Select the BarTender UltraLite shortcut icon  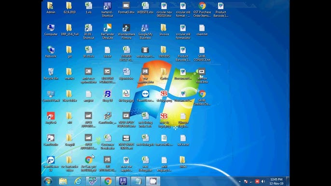coord(107,31)
